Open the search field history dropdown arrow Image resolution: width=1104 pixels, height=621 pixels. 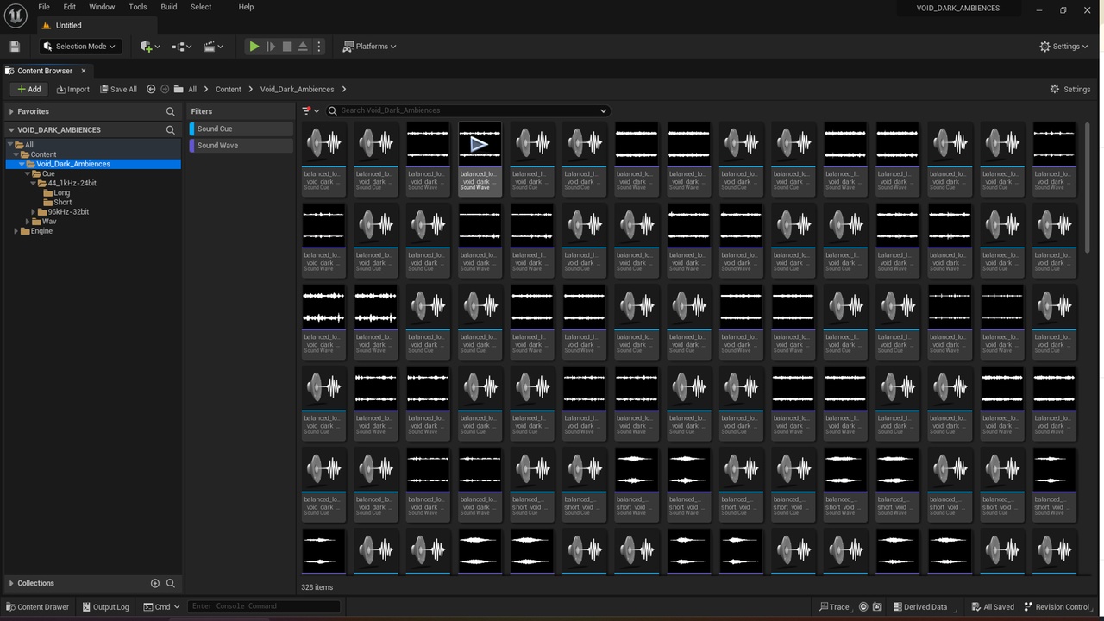pos(603,110)
